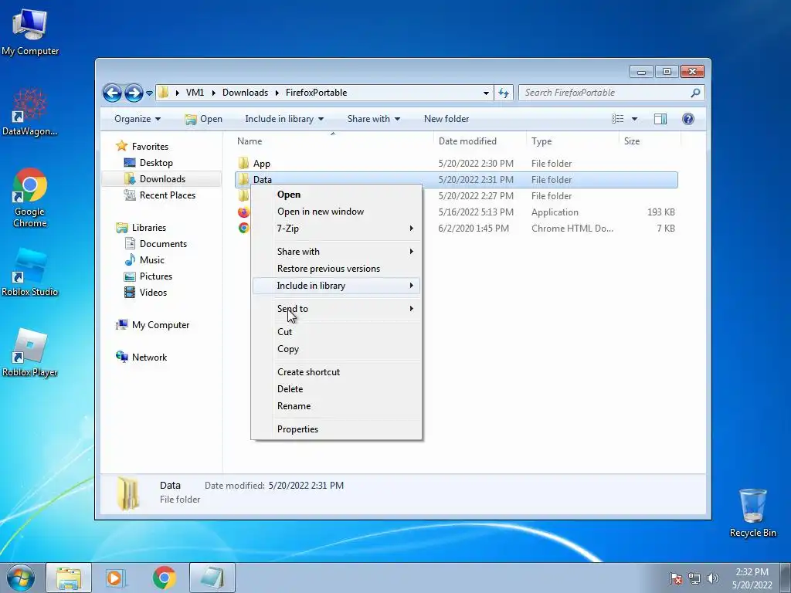Expand the Send to submenu
This screenshot has width=791, height=593.
click(336, 309)
